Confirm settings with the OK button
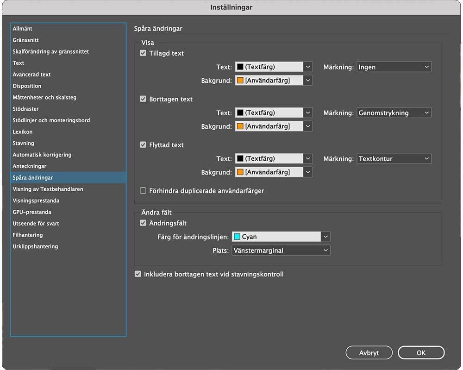The height and width of the screenshot is (370, 463). pos(421,352)
